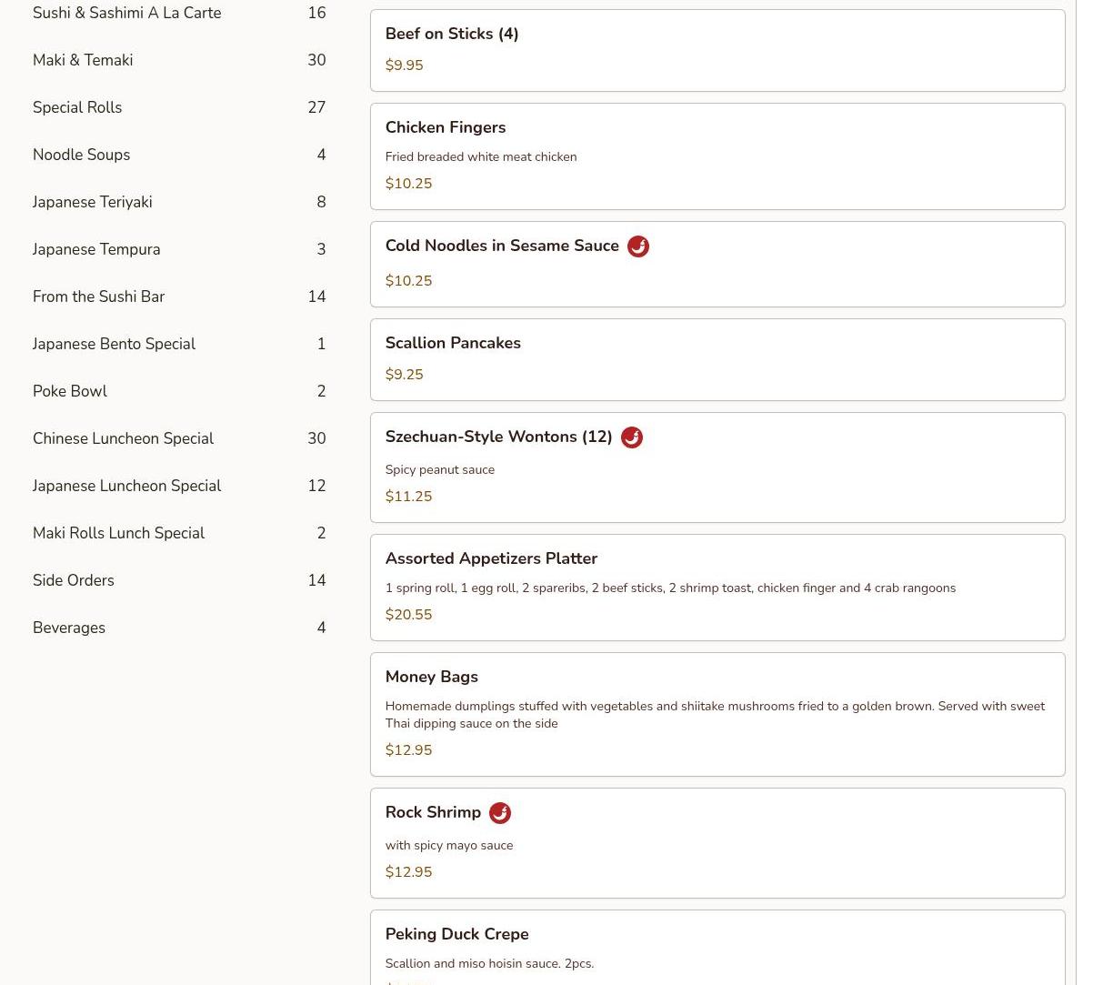This screenshot has height=985, width=1113.
Task: Click 'Scallion and miso hoisin sauce. 2pcs.' text
Action: 489,963
